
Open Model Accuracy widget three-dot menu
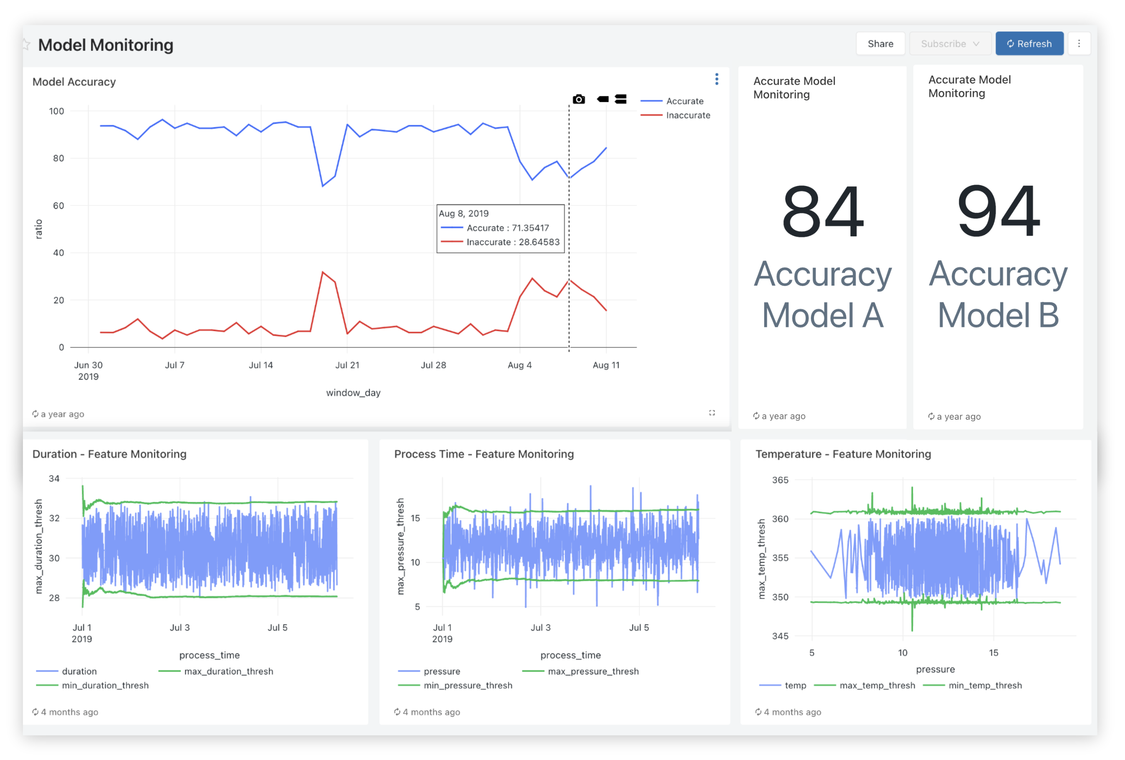(717, 79)
